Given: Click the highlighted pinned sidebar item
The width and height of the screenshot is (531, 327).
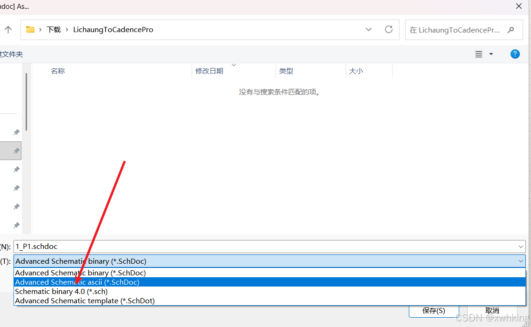Looking at the screenshot, I should [x=11, y=151].
